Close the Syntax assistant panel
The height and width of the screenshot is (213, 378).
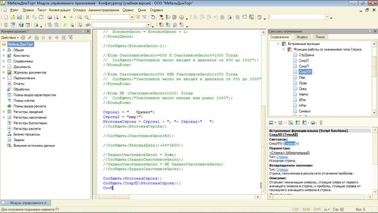point(375,31)
